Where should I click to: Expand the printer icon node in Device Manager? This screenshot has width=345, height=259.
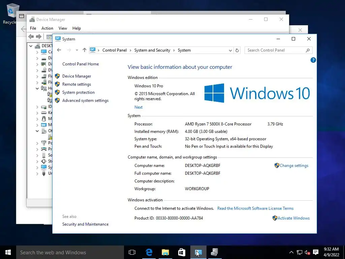point(37,149)
